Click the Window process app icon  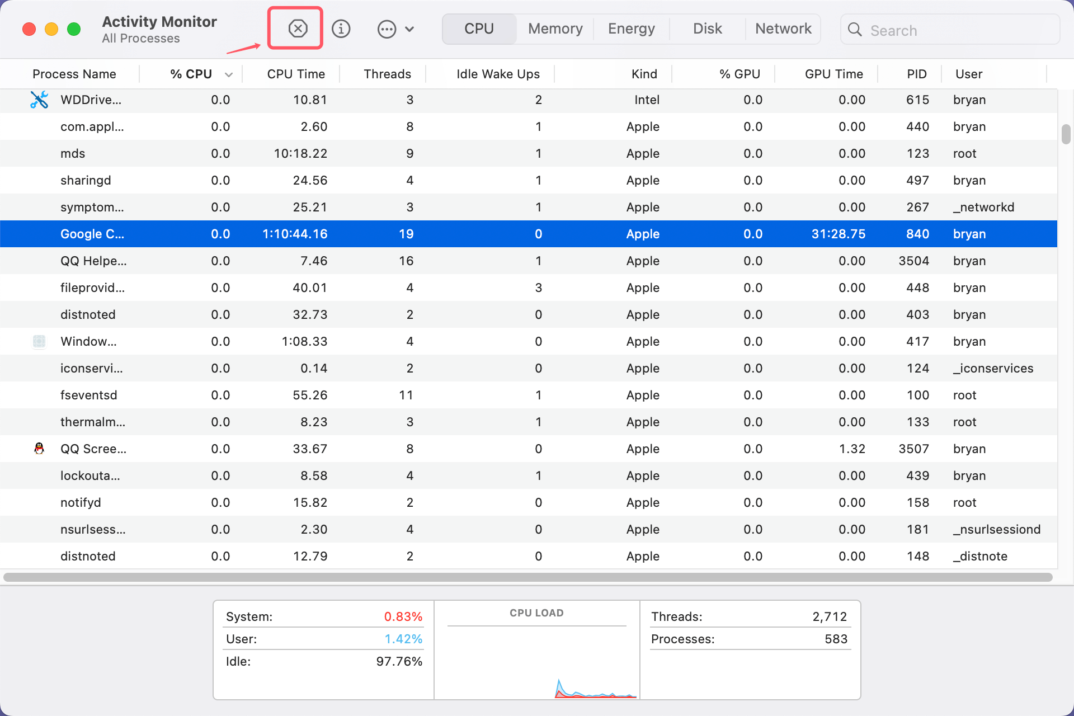pos(39,341)
